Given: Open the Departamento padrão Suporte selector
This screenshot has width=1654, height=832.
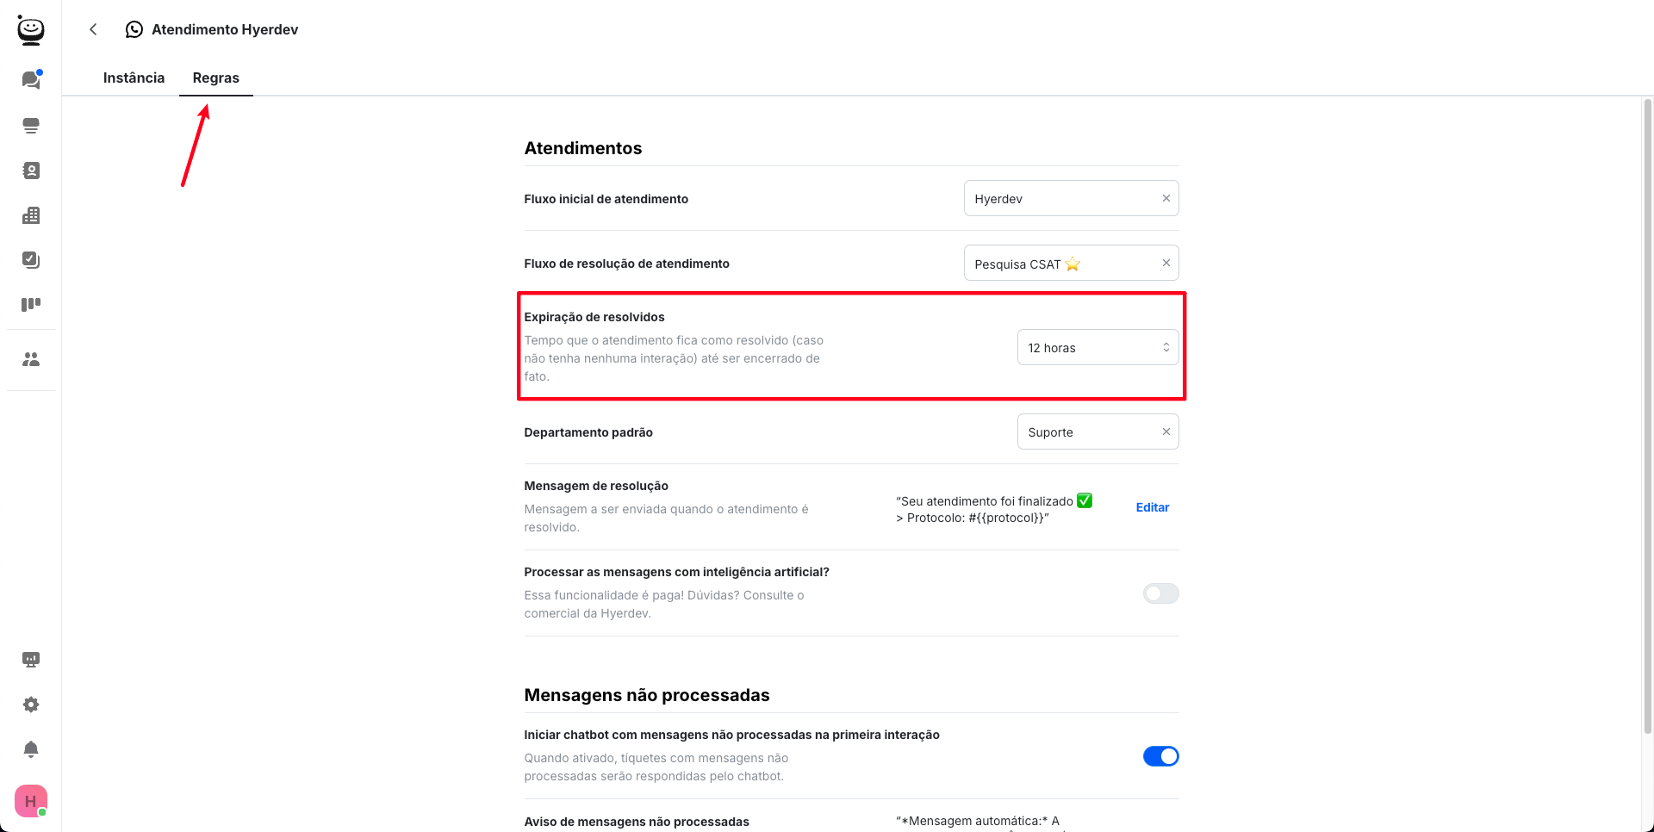Looking at the screenshot, I should point(1085,432).
